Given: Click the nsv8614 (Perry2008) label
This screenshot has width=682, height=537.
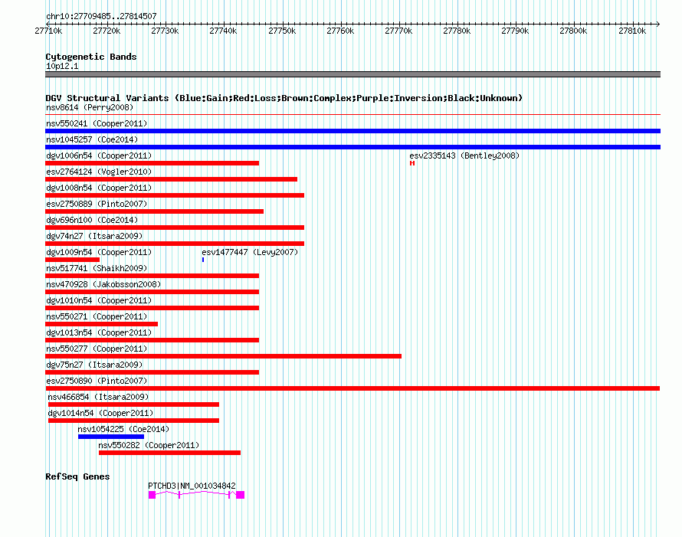Looking at the screenshot, I should (x=90, y=107).
